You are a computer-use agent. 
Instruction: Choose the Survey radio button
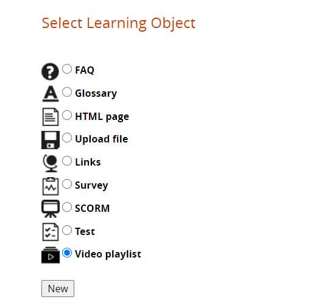(x=67, y=184)
